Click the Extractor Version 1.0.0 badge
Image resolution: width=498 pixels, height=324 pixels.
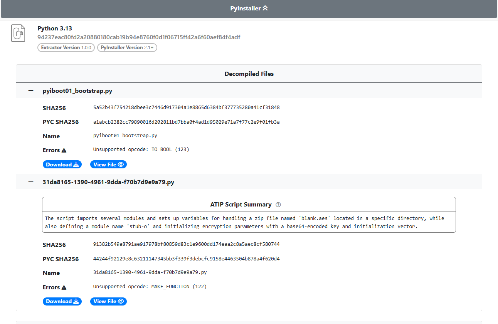(66, 47)
